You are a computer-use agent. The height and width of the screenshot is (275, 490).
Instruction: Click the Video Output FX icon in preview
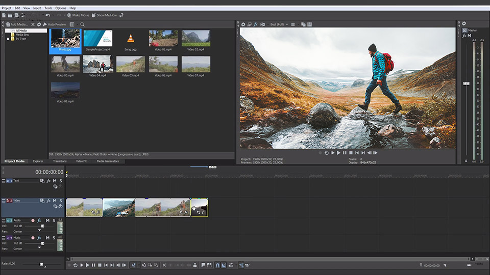[256, 24]
